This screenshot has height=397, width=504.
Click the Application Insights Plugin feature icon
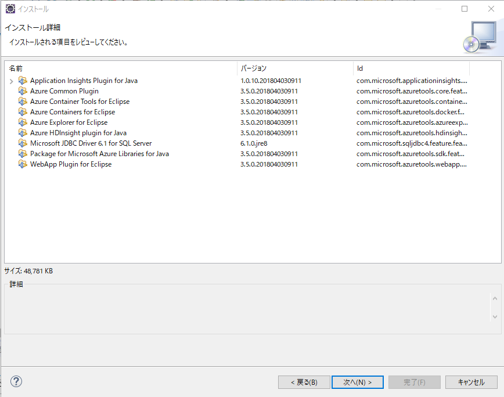coord(23,80)
